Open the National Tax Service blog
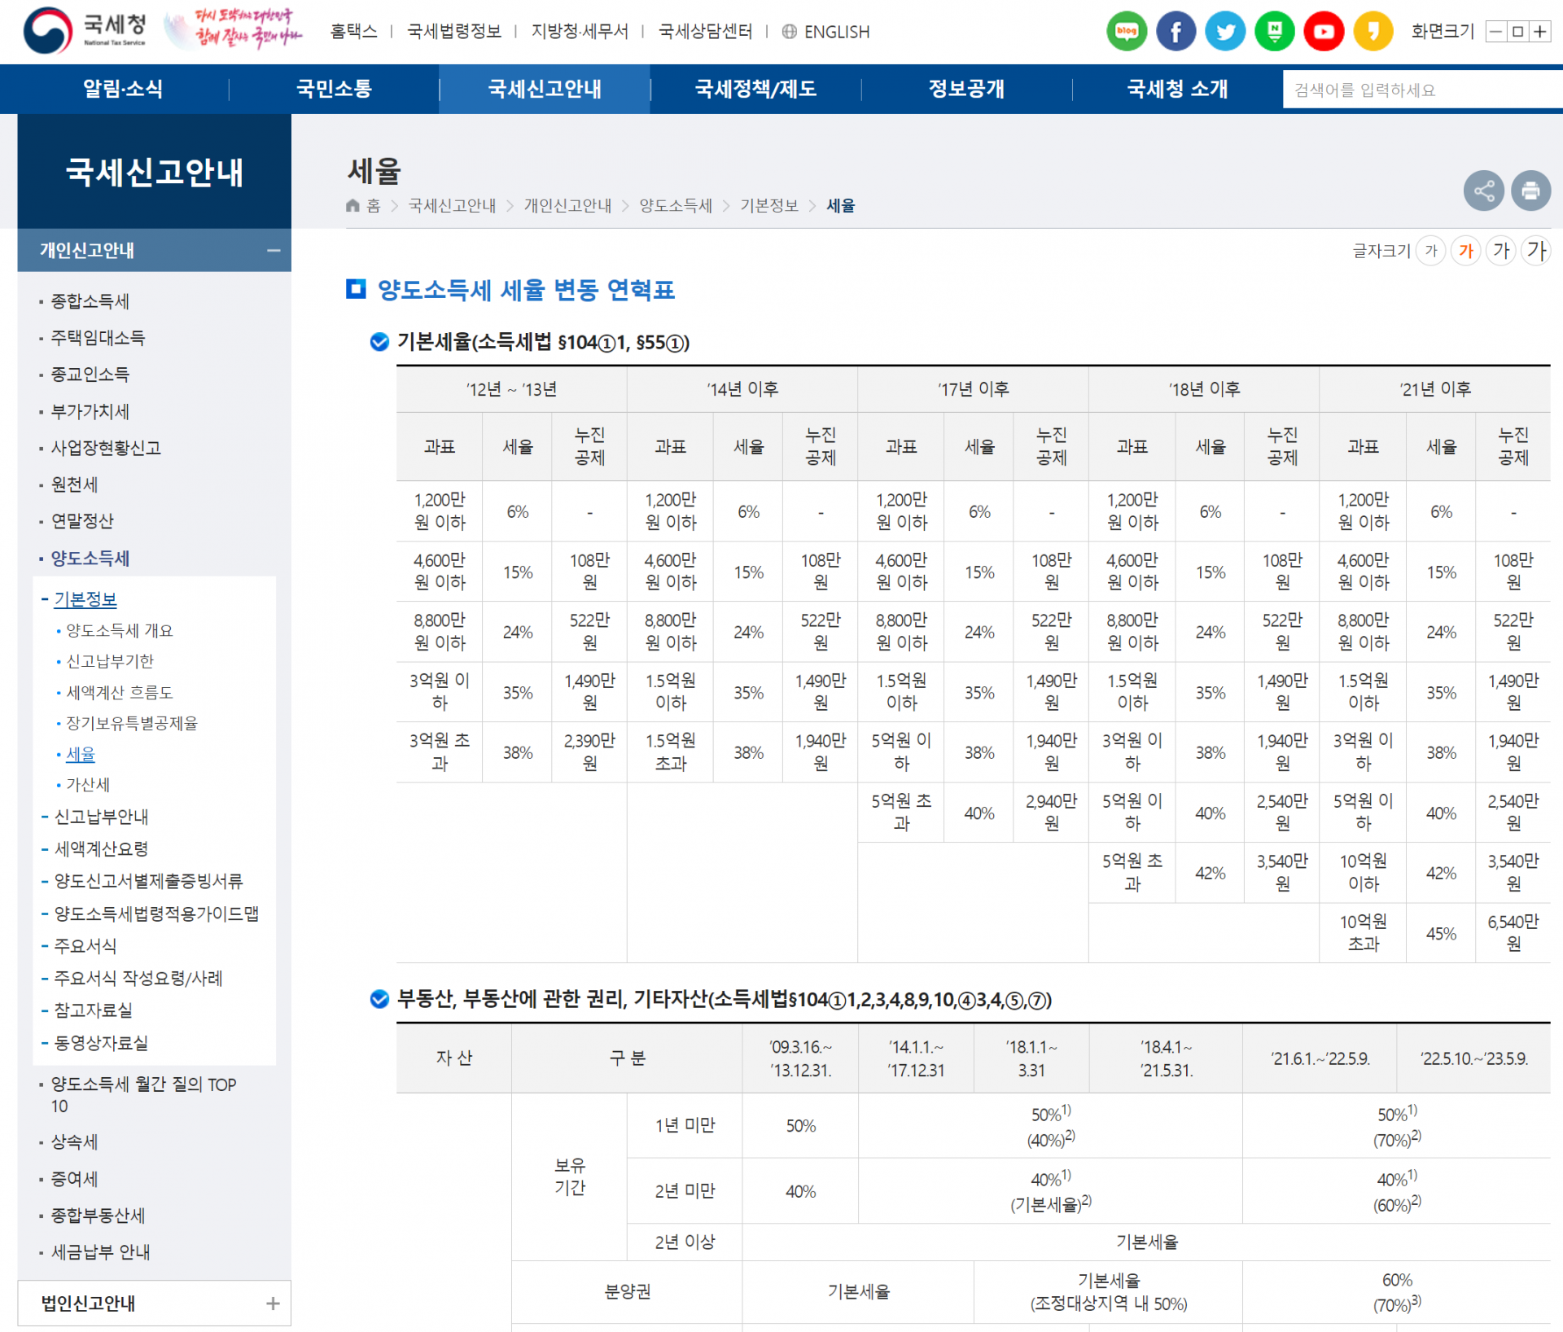The width and height of the screenshot is (1563, 1332). [x=1127, y=31]
